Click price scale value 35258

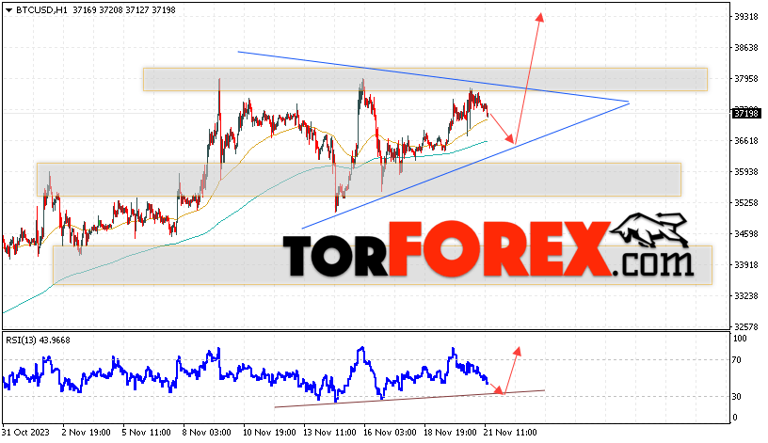[746, 202]
